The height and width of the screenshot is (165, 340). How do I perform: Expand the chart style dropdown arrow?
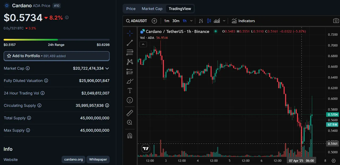(224, 21)
